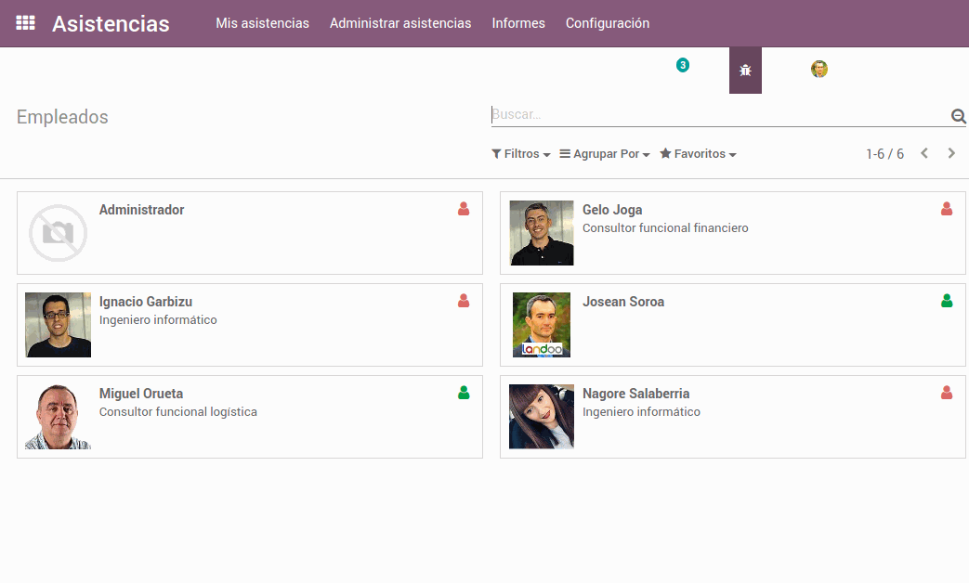Click 'Consultor funcional financiero' job title
Viewport: 969px width, 583px height.
coord(665,227)
